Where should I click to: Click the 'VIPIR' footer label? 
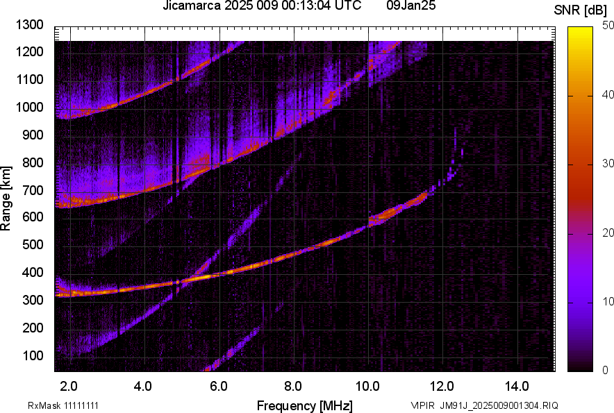click(422, 405)
